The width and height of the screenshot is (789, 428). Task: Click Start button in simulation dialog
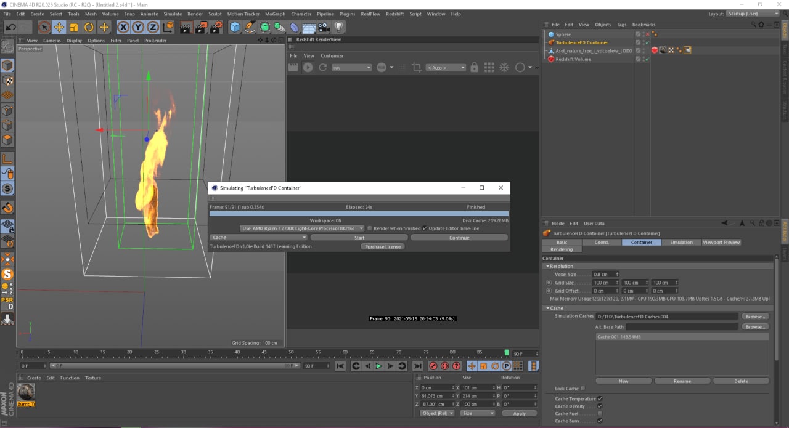point(359,237)
